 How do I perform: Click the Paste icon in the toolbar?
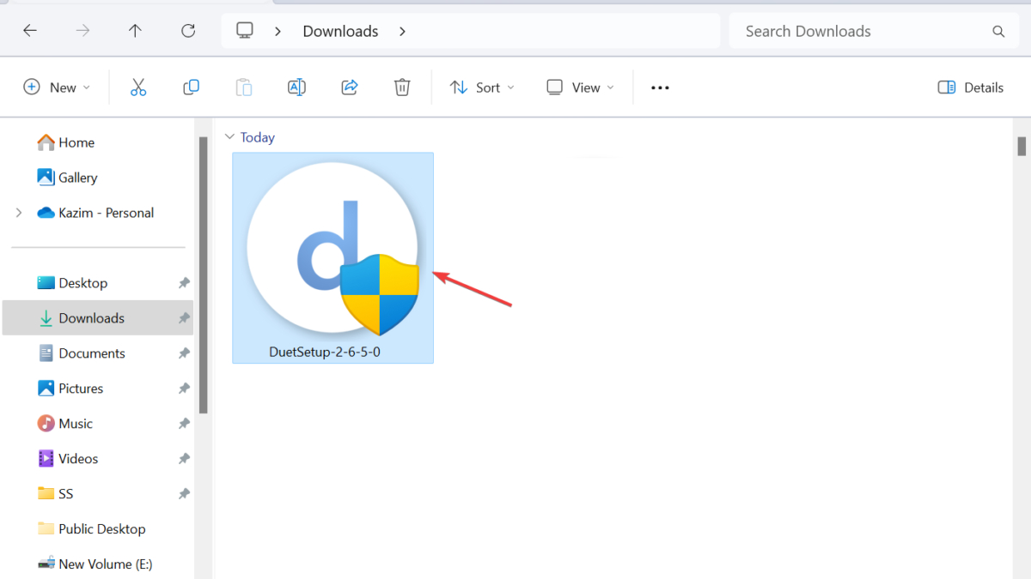(243, 87)
